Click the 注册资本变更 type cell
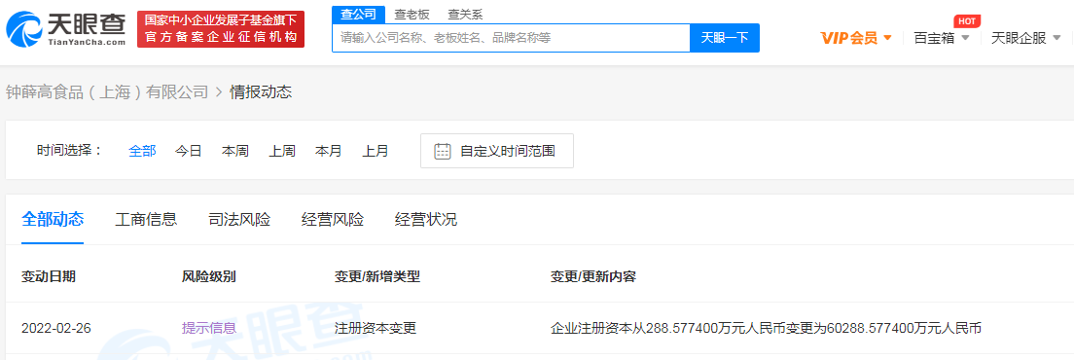The image size is (1074, 360). click(376, 329)
